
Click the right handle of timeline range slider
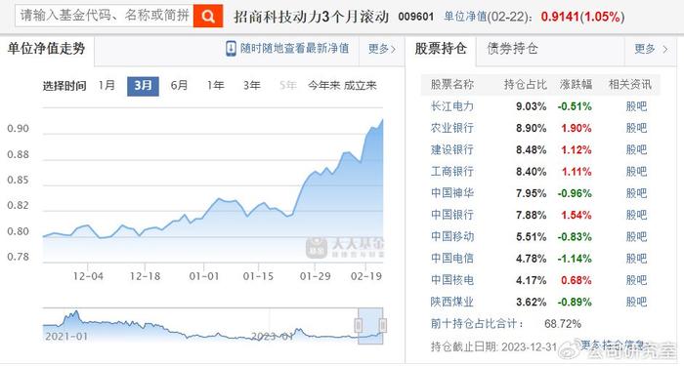pos(383,325)
